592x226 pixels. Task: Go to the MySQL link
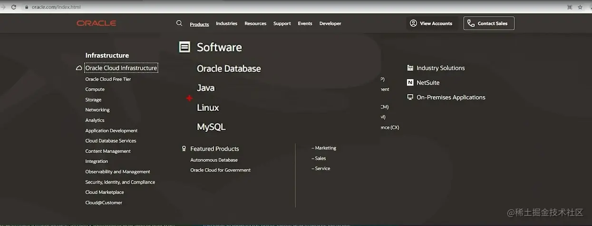pos(211,127)
